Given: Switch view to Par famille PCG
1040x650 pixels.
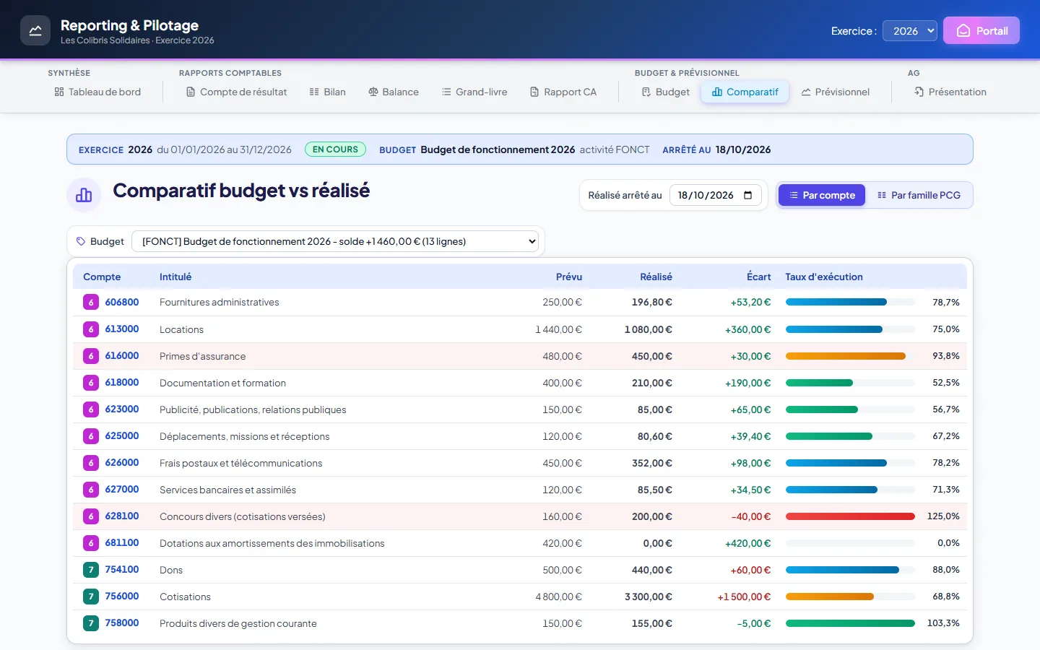Looking at the screenshot, I should point(919,195).
